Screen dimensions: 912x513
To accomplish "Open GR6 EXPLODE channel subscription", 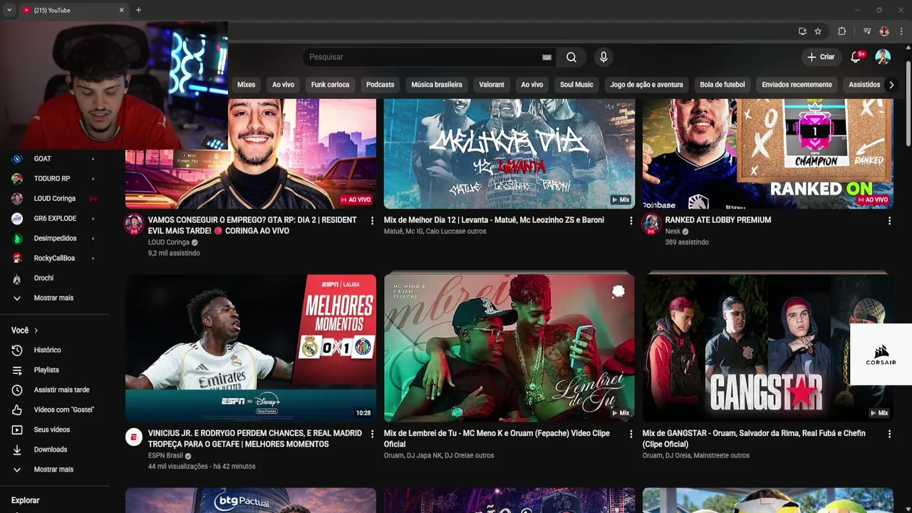I will click(x=54, y=219).
